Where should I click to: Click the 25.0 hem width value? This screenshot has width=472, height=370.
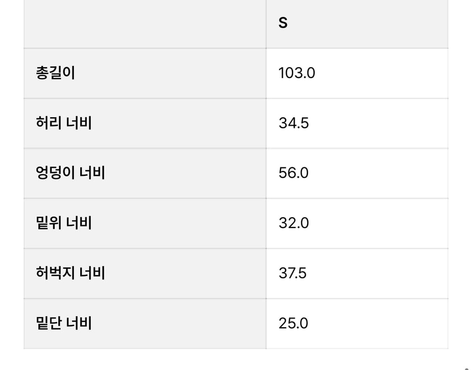(x=293, y=323)
